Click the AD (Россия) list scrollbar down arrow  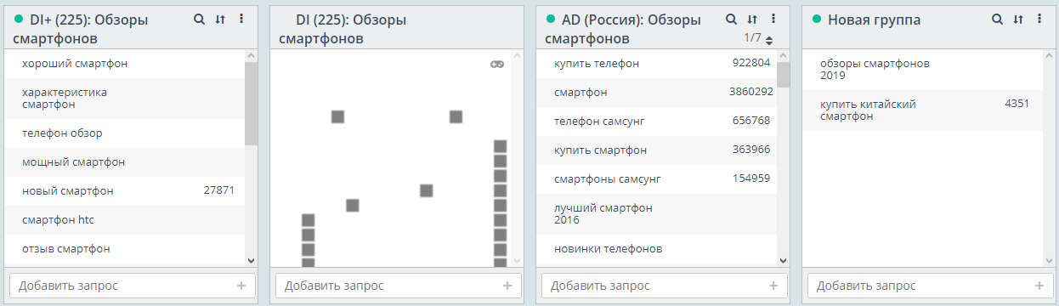(783, 260)
